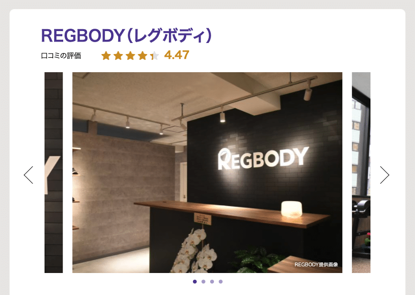Click the half-filled fifth star
The height and width of the screenshot is (295, 415).
point(155,56)
